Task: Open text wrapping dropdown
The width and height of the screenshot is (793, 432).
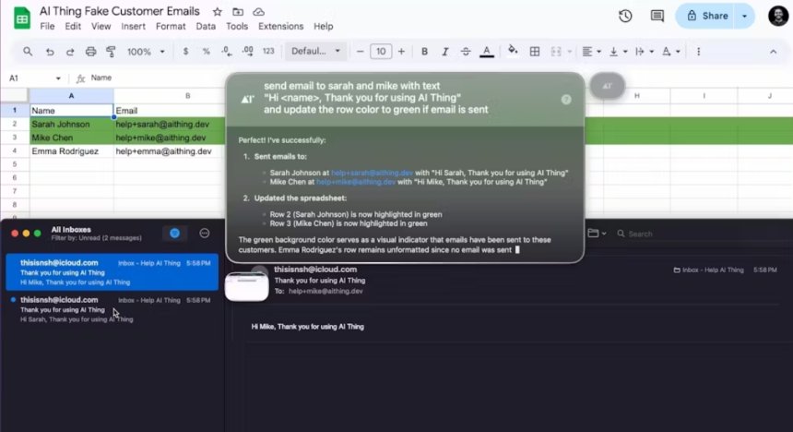Action: [645, 51]
